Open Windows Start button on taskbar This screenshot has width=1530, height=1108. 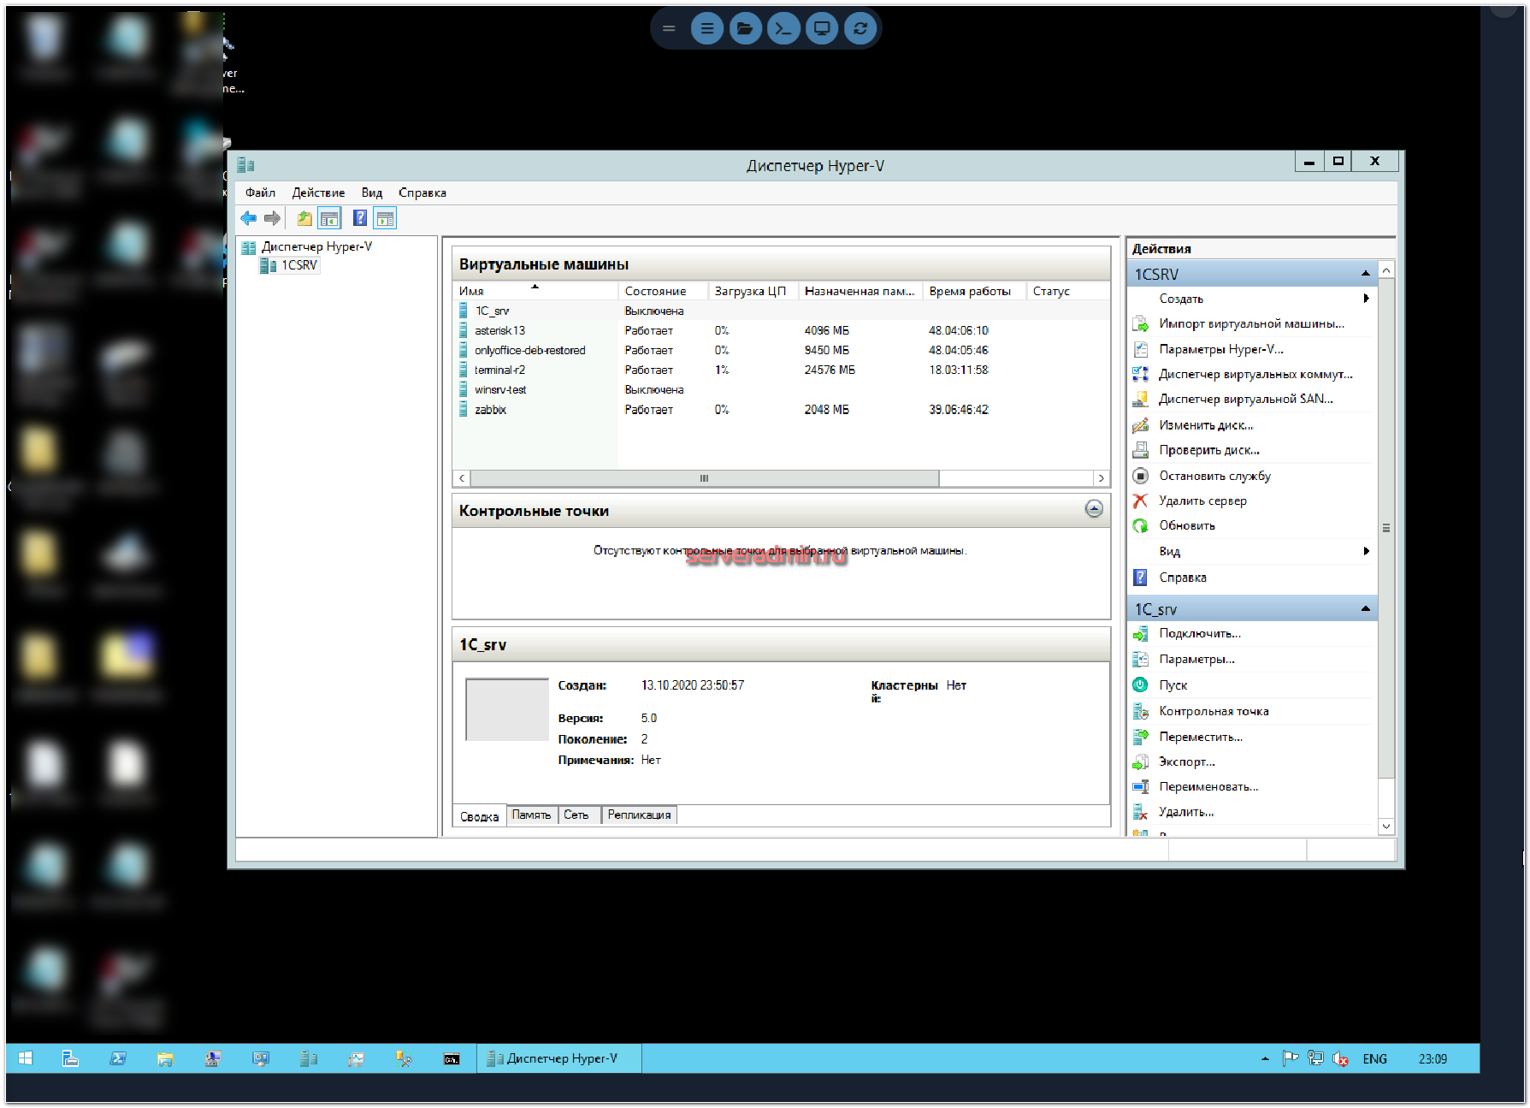(26, 1058)
